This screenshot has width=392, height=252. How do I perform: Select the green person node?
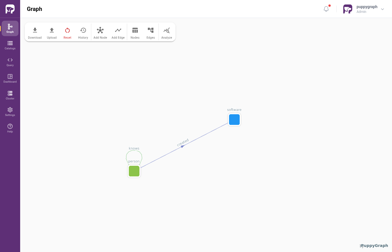point(134,171)
